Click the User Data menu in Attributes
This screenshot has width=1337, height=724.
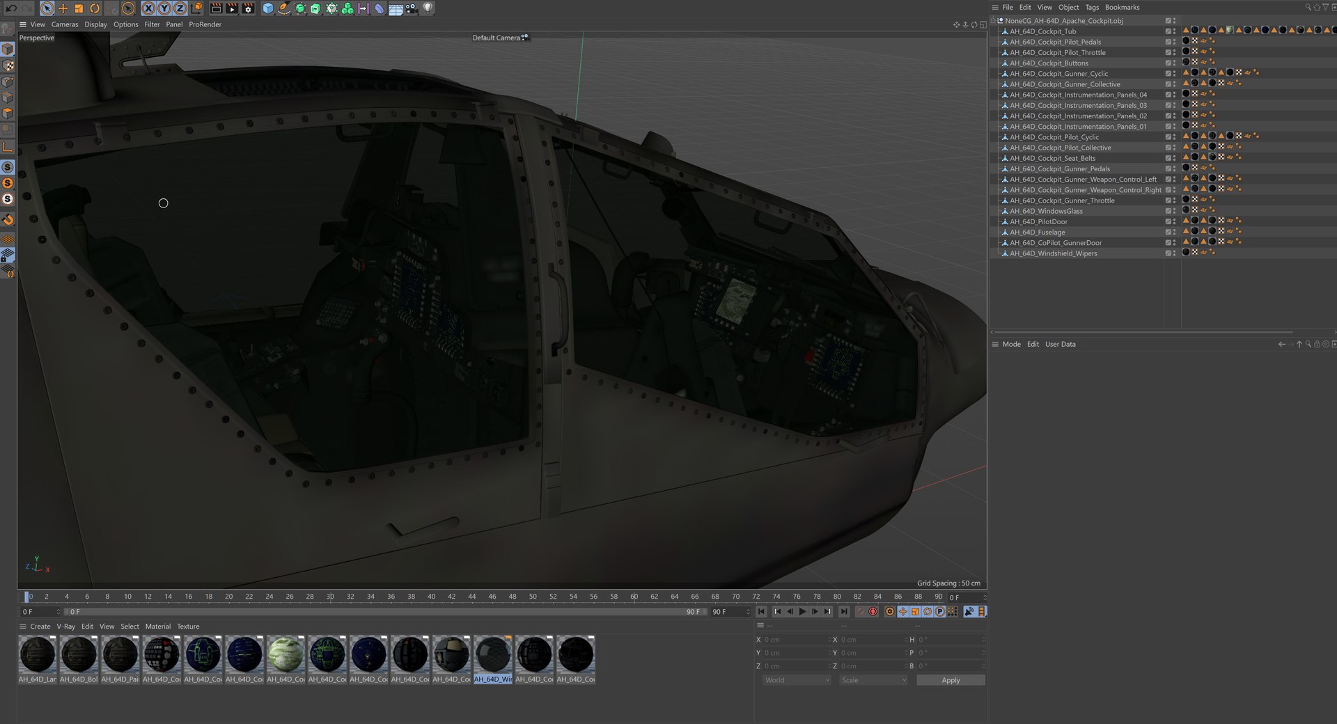tap(1060, 345)
